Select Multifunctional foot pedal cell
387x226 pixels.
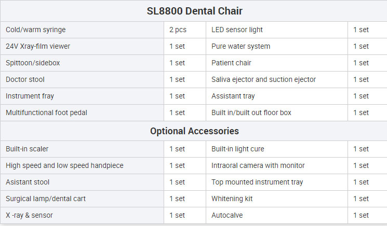[82, 112]
